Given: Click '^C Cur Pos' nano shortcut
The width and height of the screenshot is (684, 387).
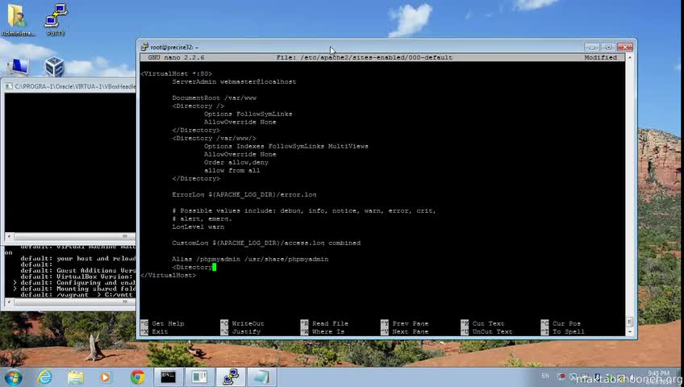Looking at the screenshot, I should pyautogui.click(x=561, y=324).
